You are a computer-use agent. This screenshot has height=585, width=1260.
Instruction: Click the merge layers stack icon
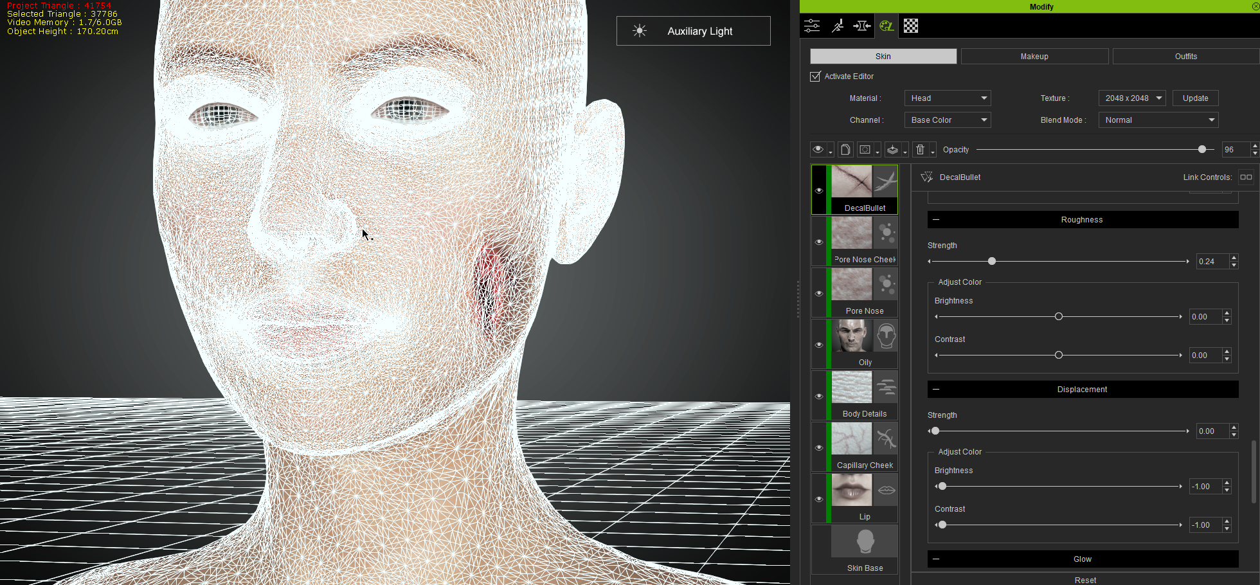(x=892, y=150)
